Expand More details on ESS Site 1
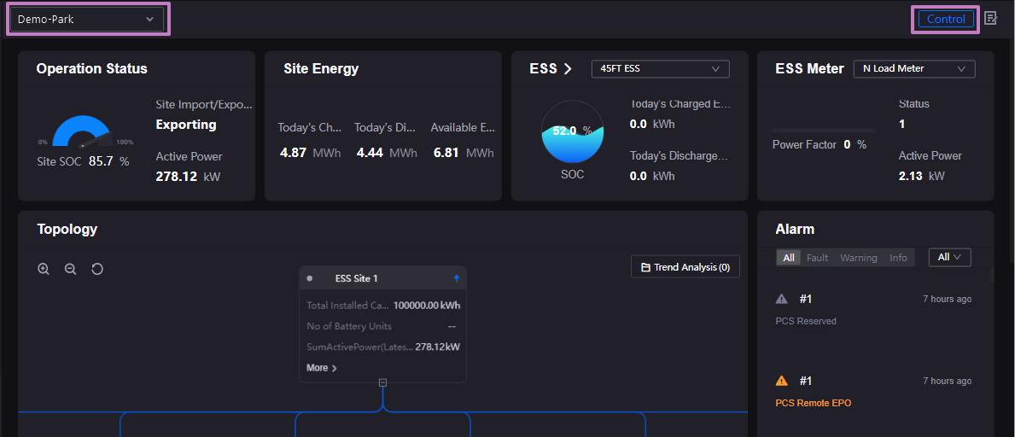Image resolution: width=1015 pixels, height=437 pixels. tap(321, 368)
